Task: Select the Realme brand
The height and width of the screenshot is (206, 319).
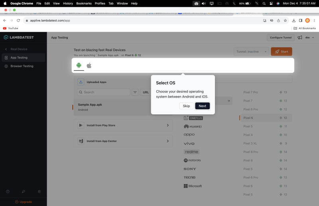Action: 191,152
